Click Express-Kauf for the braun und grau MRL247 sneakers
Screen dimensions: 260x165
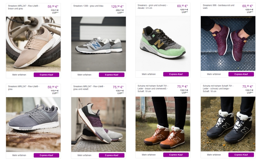pos(46,75)
